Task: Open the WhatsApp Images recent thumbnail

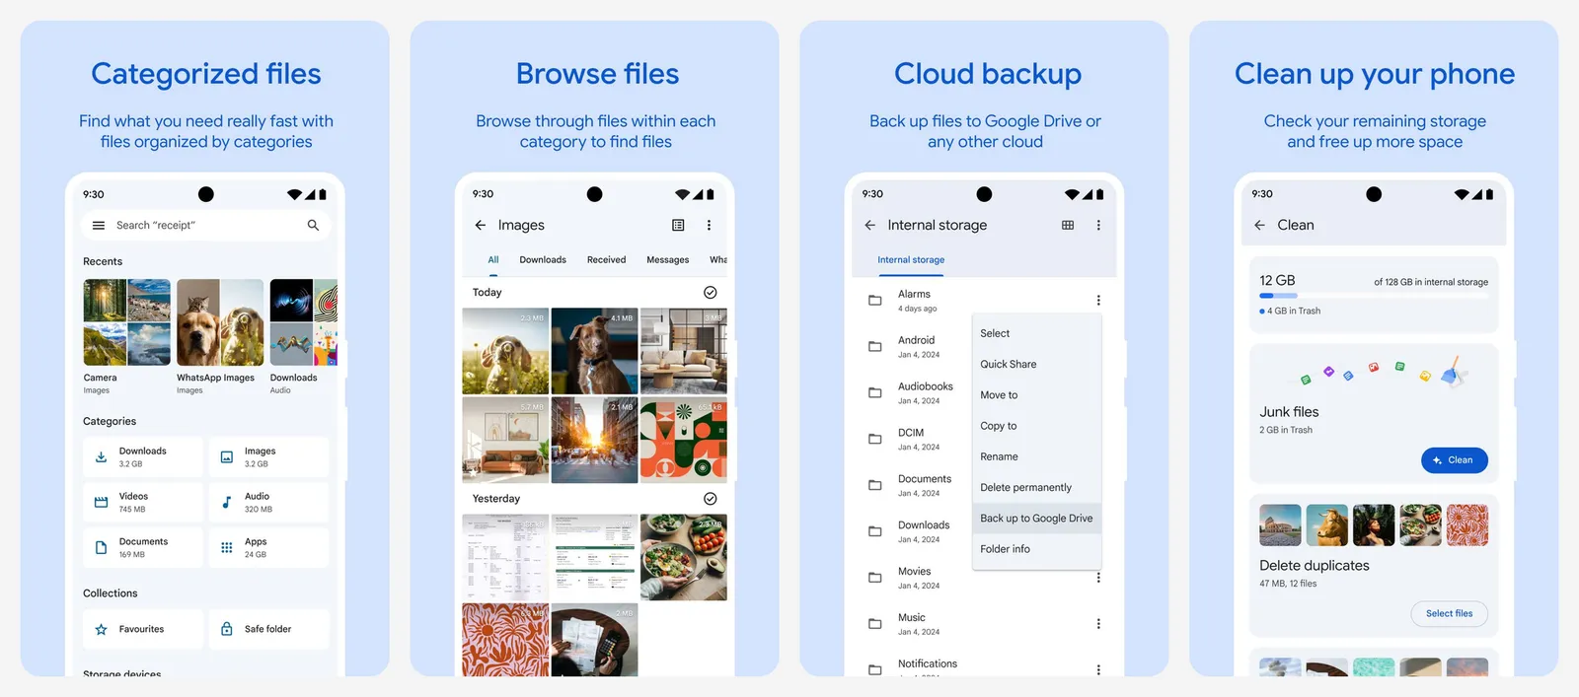Action: [x=220, y=322]
